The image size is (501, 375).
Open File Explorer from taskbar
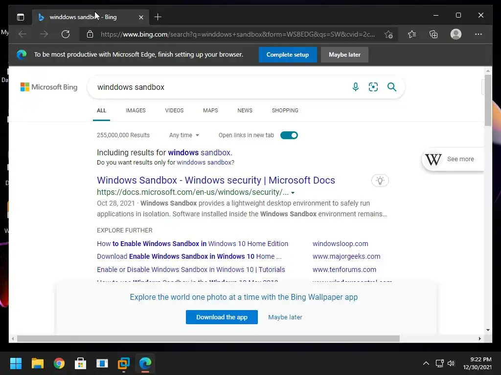pos(37,363)
